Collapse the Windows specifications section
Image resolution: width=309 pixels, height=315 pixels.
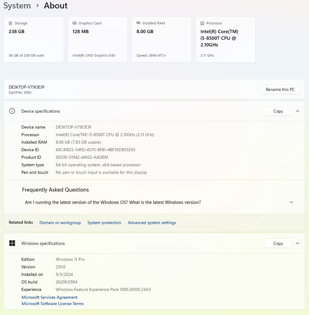(x=297, y=243)
